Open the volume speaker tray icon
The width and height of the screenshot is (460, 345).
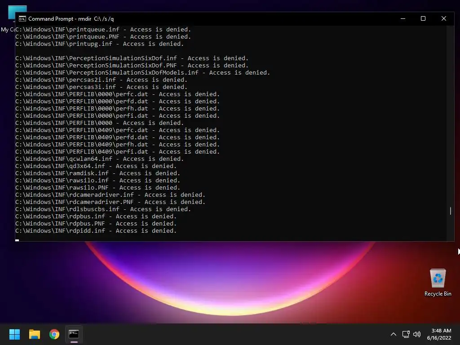tap(416, 334)
